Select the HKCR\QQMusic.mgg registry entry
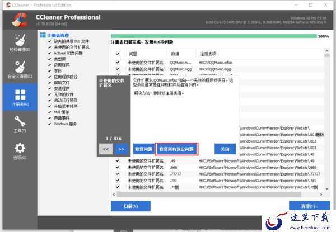Viewport: 336px width, 232px height. coord(214,69)
